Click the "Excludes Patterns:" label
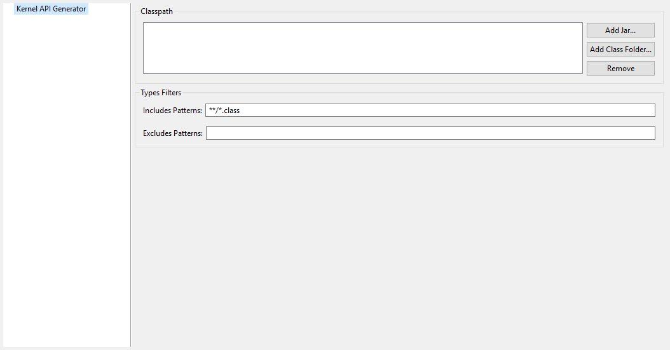Screen dimensions: 670x350 tap(173, 133)
